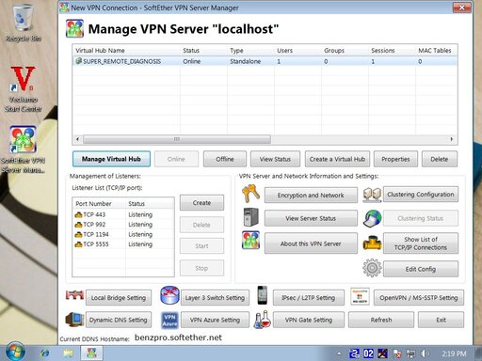Open File Explorer from the taskbar
Screen dimensions: 482x361
coord(68,353)
